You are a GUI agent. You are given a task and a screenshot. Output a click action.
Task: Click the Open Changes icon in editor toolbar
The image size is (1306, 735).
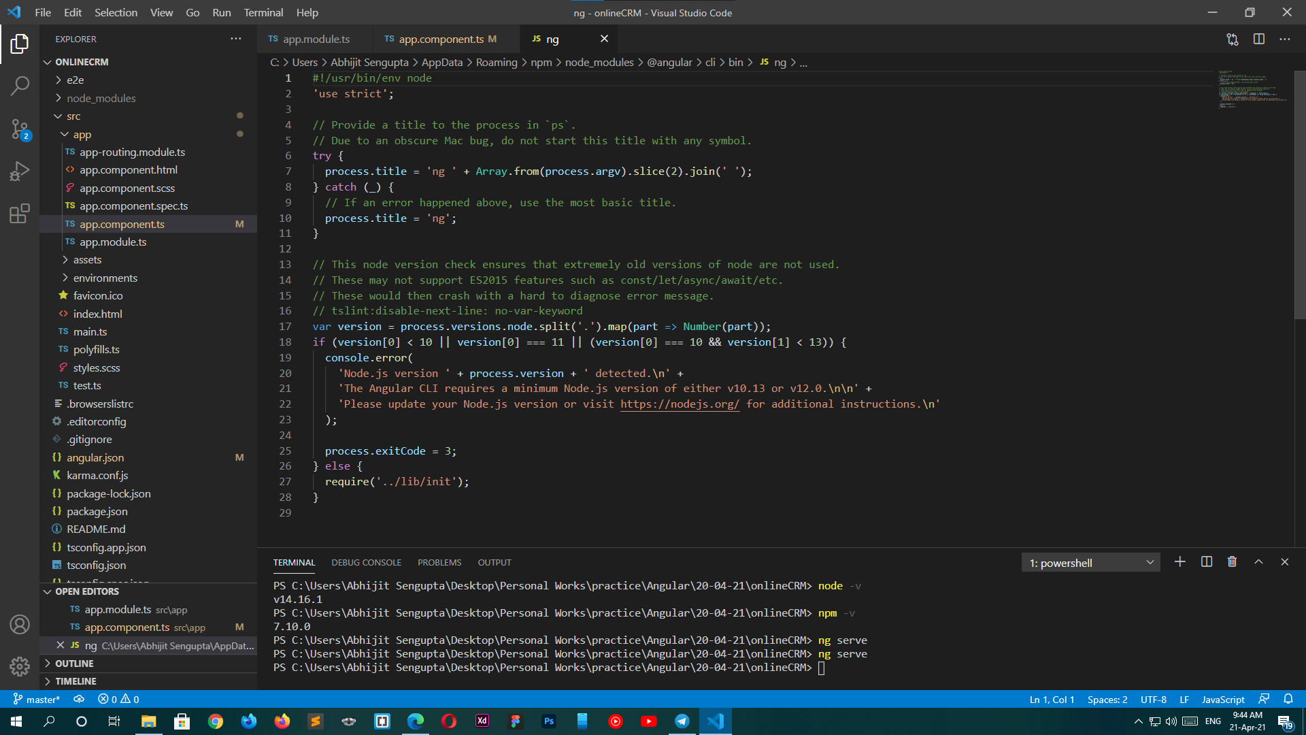(1232, 39)
